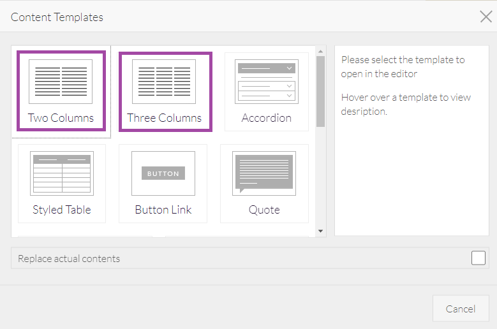Click the template list scrollbar thumb
This screenshot has height=329, width=497.
point(321,91)
